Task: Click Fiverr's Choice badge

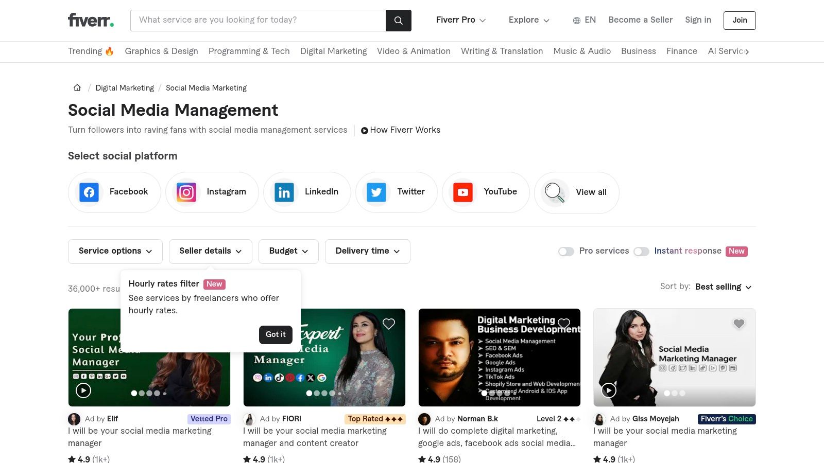Action: pyautogui.click(x=727, y=419)
